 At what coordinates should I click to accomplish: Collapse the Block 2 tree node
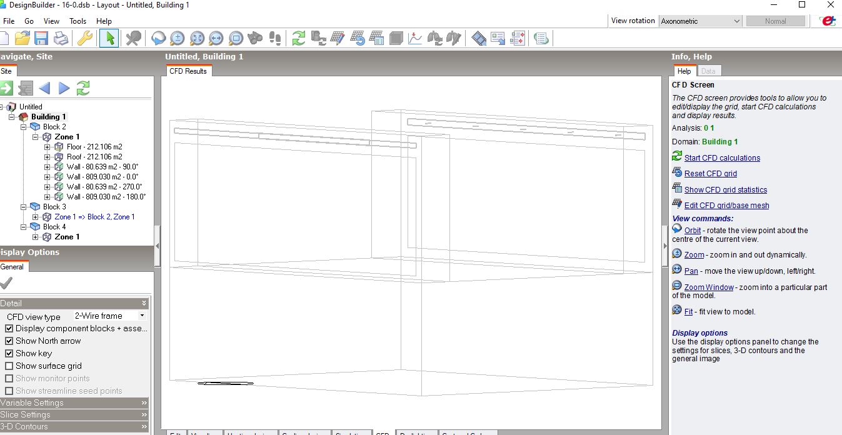tap(24, 127)
